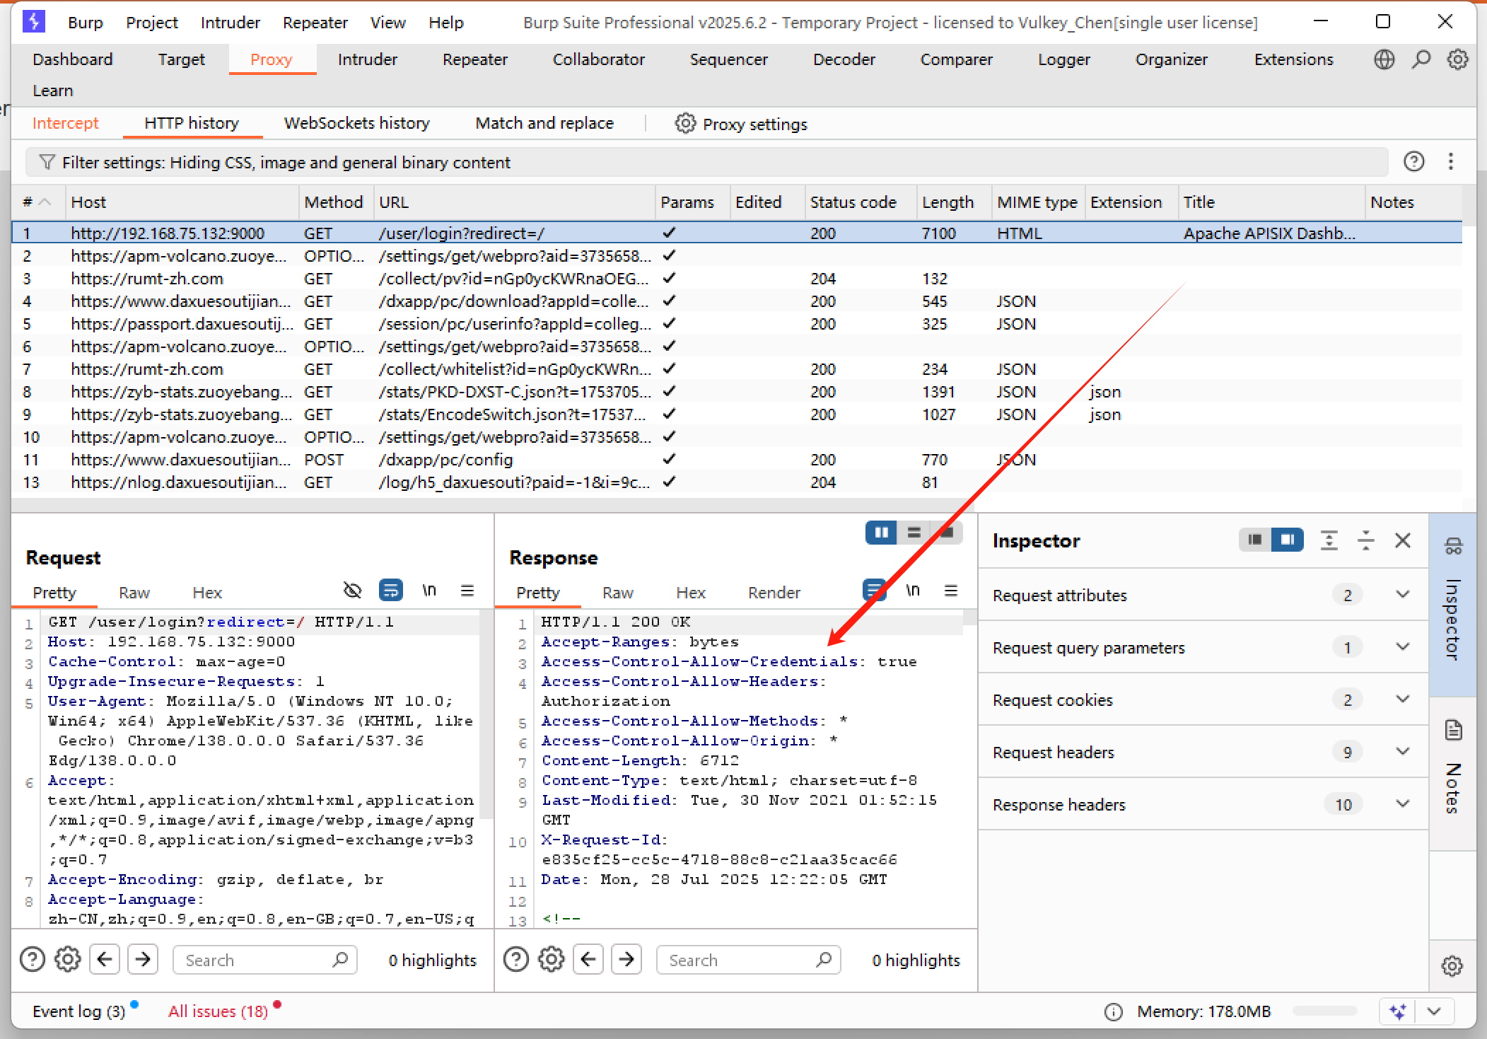Click the Filter settings bar
This screenshot has width=1487, height=1039.
pyautogui.click(x=706, y=163)
